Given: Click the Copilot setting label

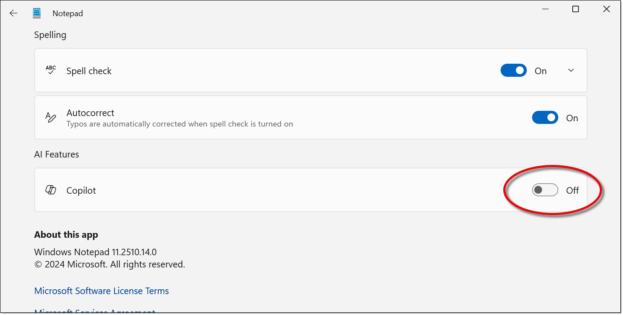Looking at the screenshot, I should (81, 191).
